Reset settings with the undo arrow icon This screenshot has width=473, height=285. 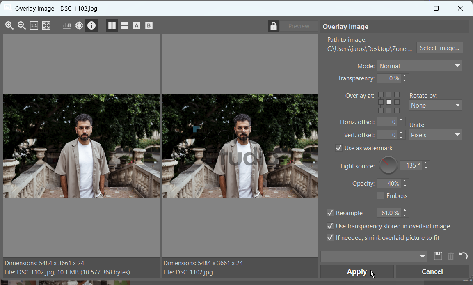463,256
